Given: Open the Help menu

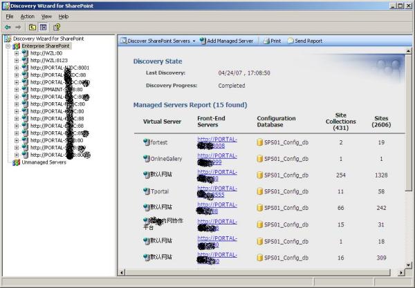Looking at the screenshot, I should click(x=64, y=17).
